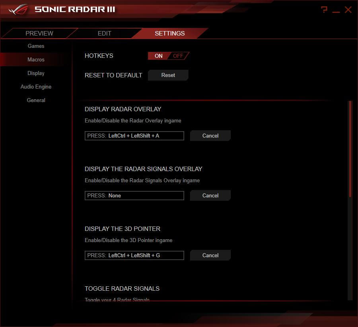Cancel the 3D Pointer hotkey
Viewport: 358px width, 327px height.
click(210, 255)
